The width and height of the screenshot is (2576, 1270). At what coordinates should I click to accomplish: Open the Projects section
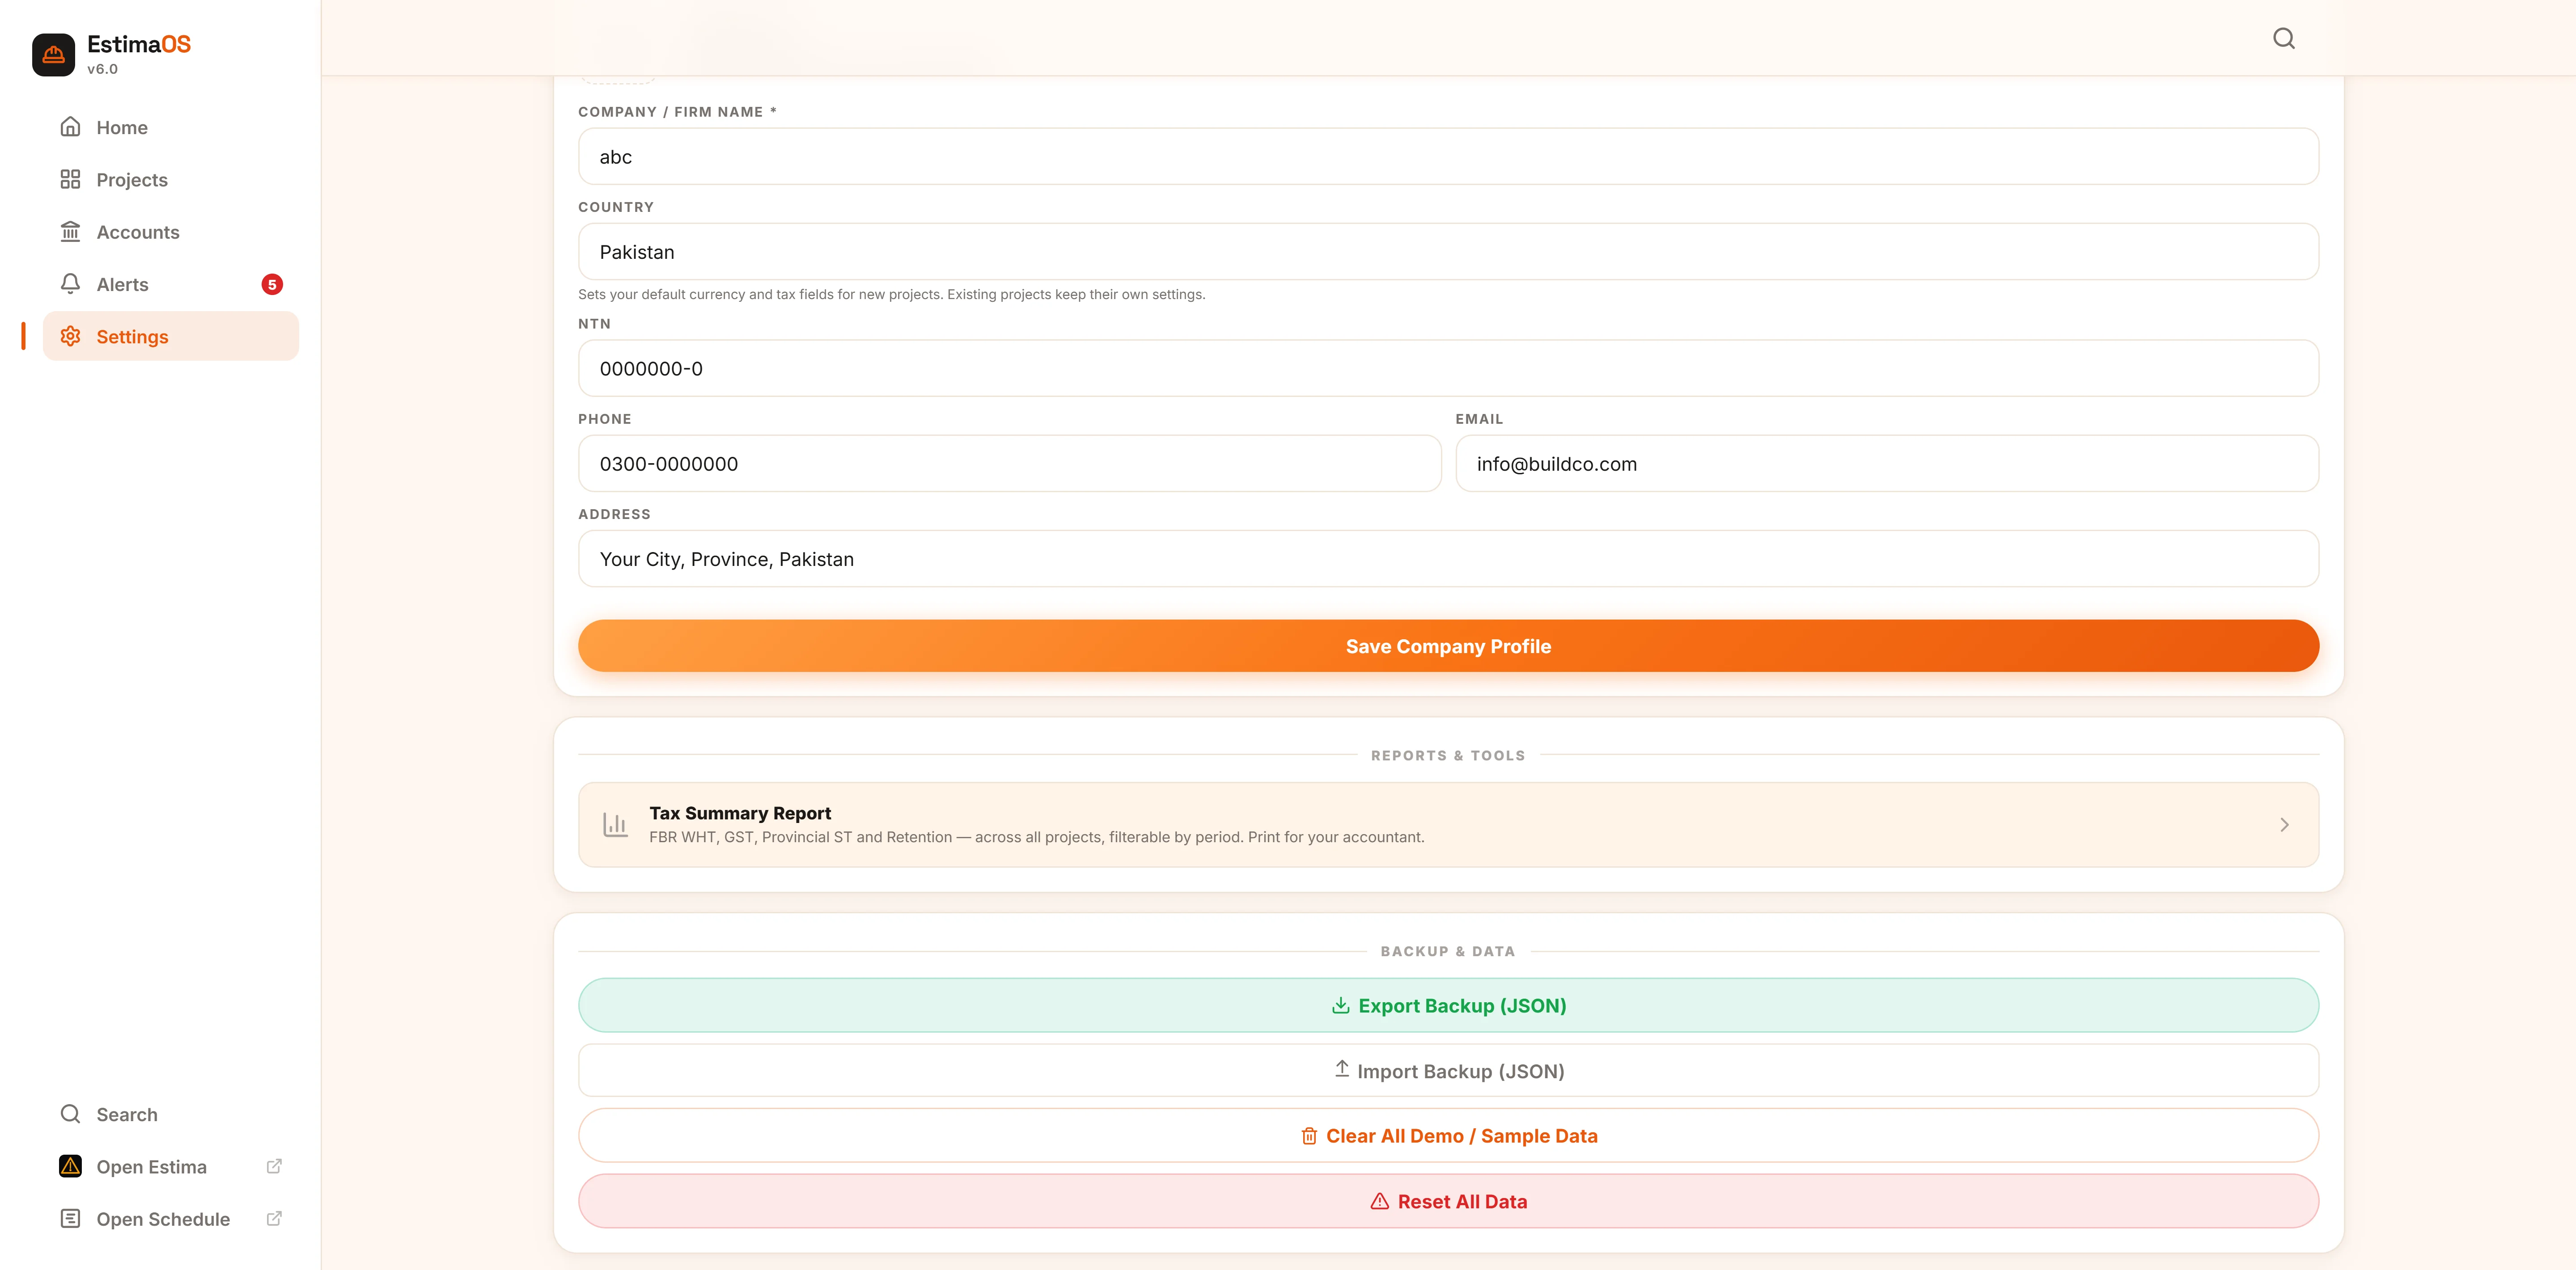(171, 180)
